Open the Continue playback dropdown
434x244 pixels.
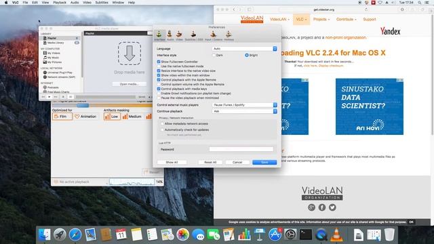(x=244, y=111)
